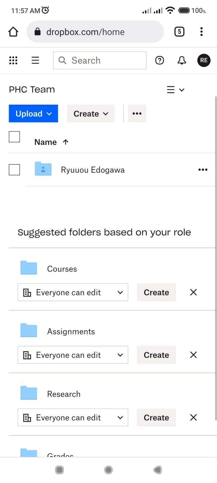The width and height of the screenshot is (217, 483).
Task: Open the browser tab switcher showing 5
Action: coord(179,32)
